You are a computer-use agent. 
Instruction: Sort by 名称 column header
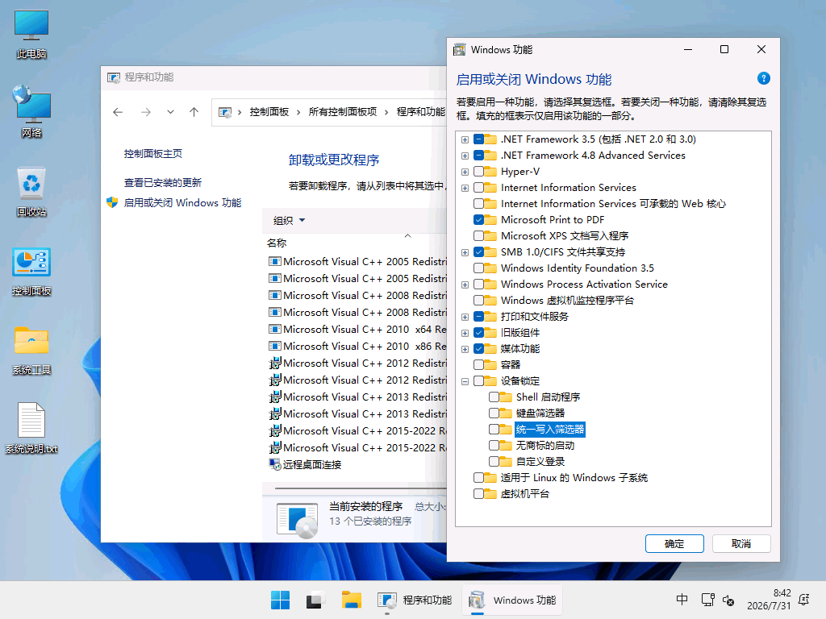click(x=277, y=243)
